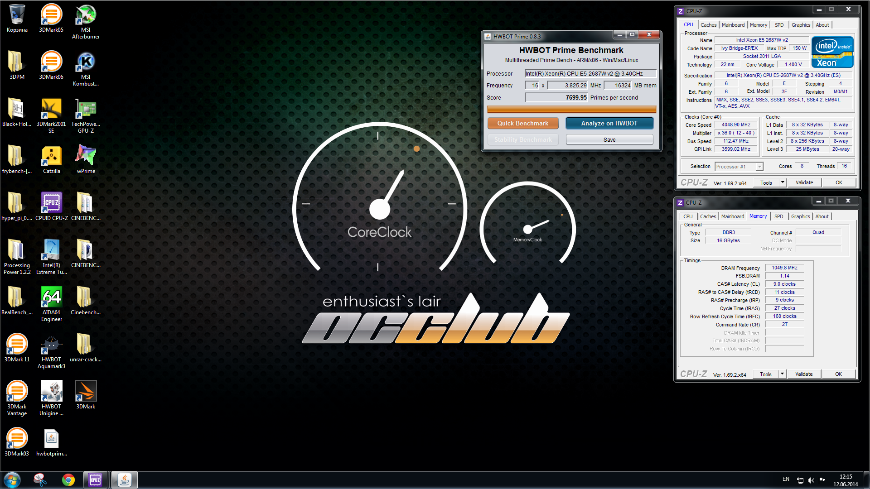This screenshot has width=870, height=489.
Task: Expand Processor #1 selection combo box
Action: coord(739,167)
